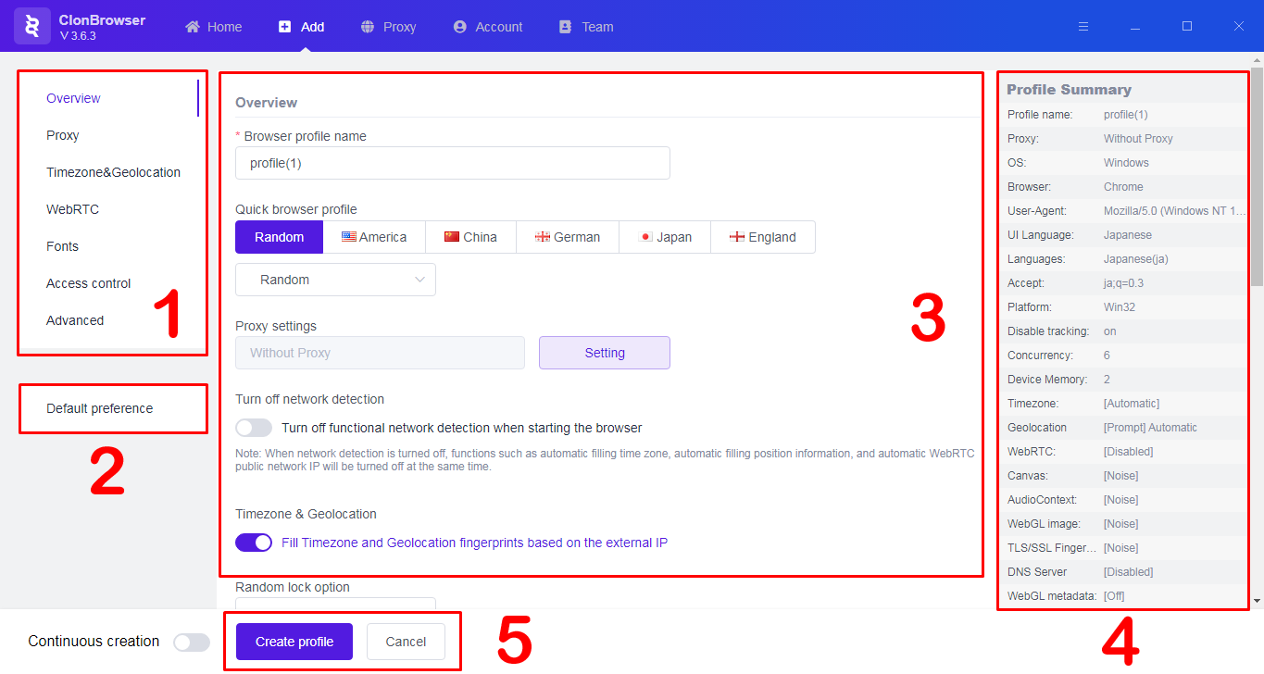Open the Team tab

tap(586, 27)
